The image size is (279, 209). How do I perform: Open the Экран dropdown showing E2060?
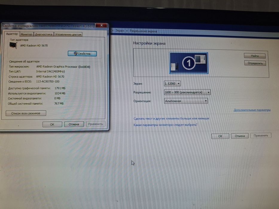click(172, 83)
